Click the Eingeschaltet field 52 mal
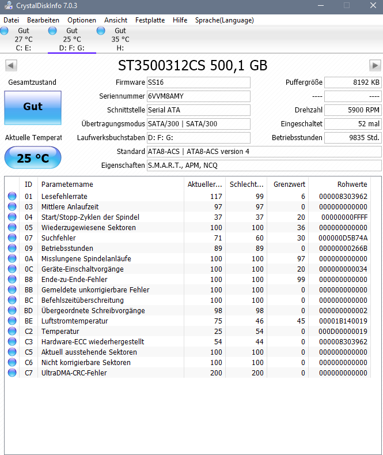383x455 pixels. coord(353,124)
